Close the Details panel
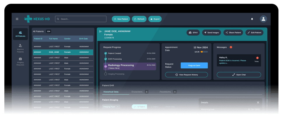Screen dimensions: 284x123 click(x=258, y=102)
